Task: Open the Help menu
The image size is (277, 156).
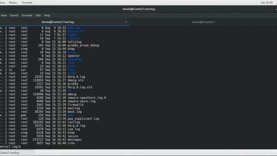Action: (47, 16)
